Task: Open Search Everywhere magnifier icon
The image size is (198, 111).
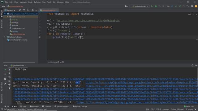Action: pos(192,6)
